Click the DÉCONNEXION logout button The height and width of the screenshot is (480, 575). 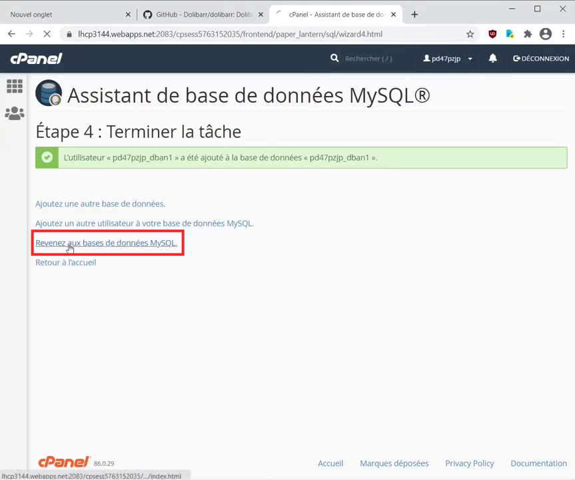(x=540, y=59)
